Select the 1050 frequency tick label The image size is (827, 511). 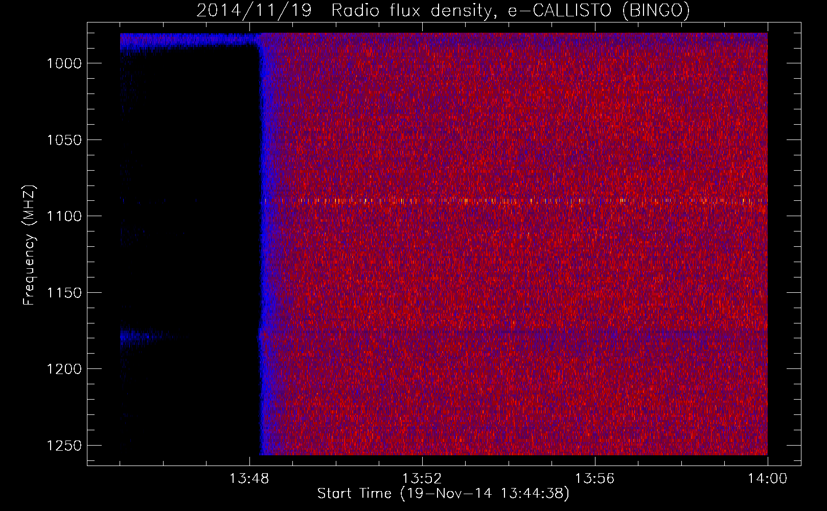pyautogui.click(x=64, y=140)
